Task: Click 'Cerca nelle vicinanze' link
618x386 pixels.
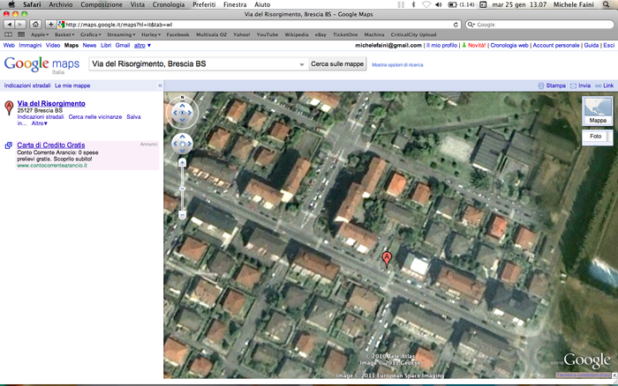Action: click(95, 117)
